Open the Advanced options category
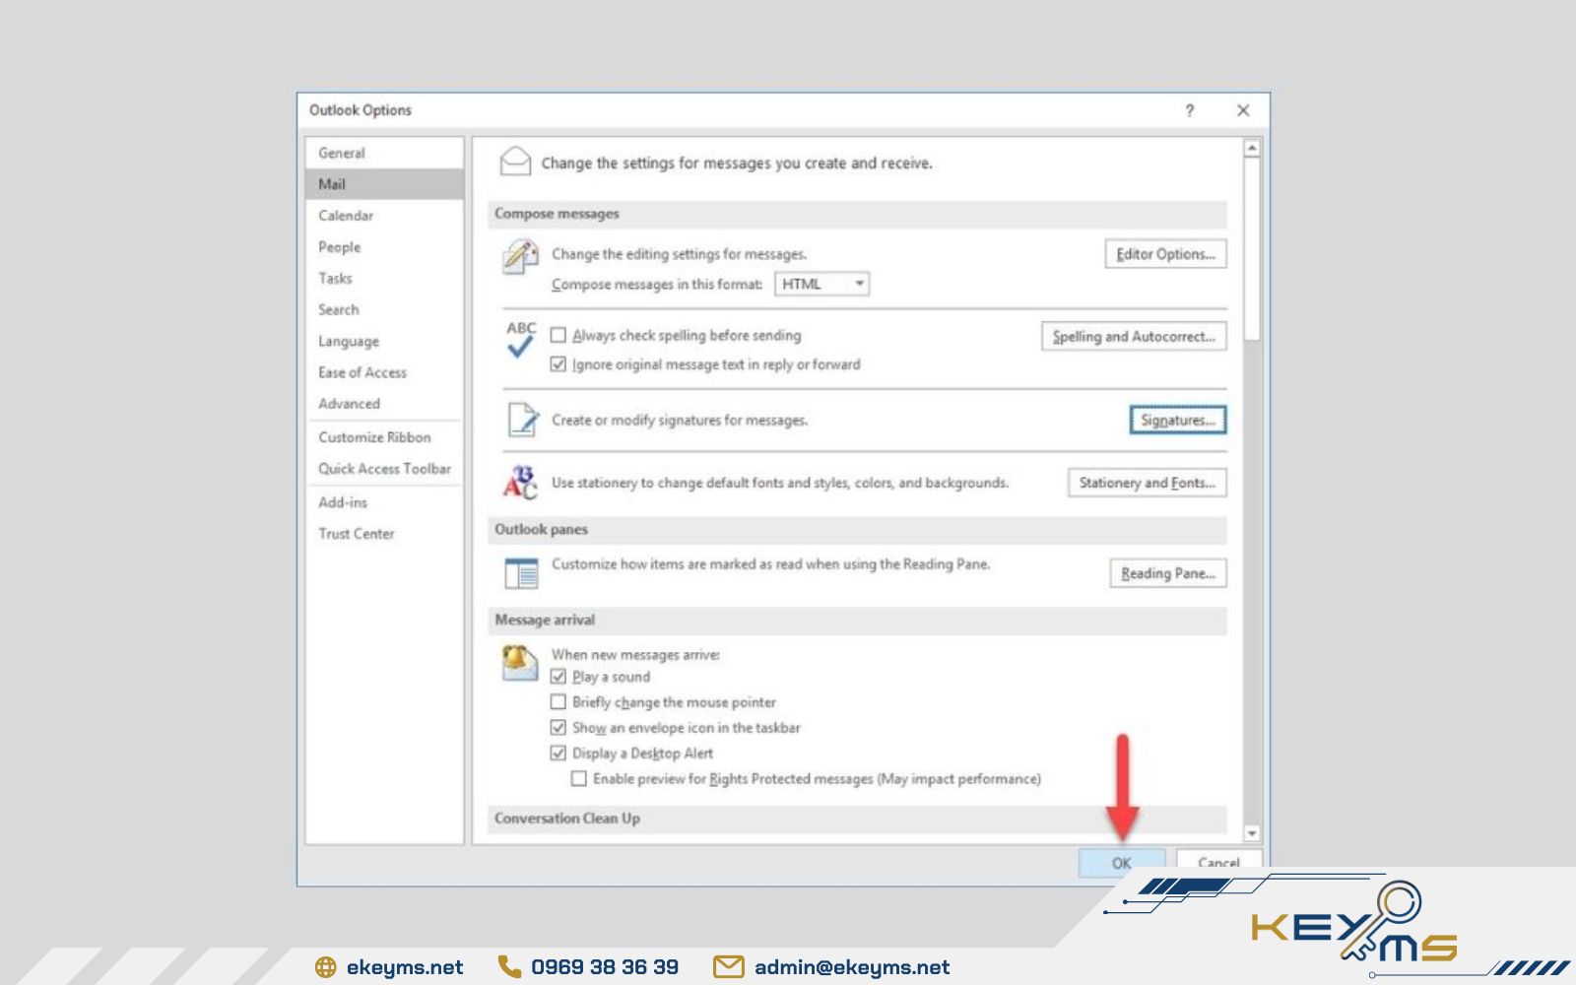The width and height of the screenshot is (1576, 985). click(x=384, y=404)
